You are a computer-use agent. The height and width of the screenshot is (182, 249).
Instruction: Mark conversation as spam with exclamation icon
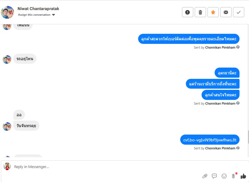point(188,12)
